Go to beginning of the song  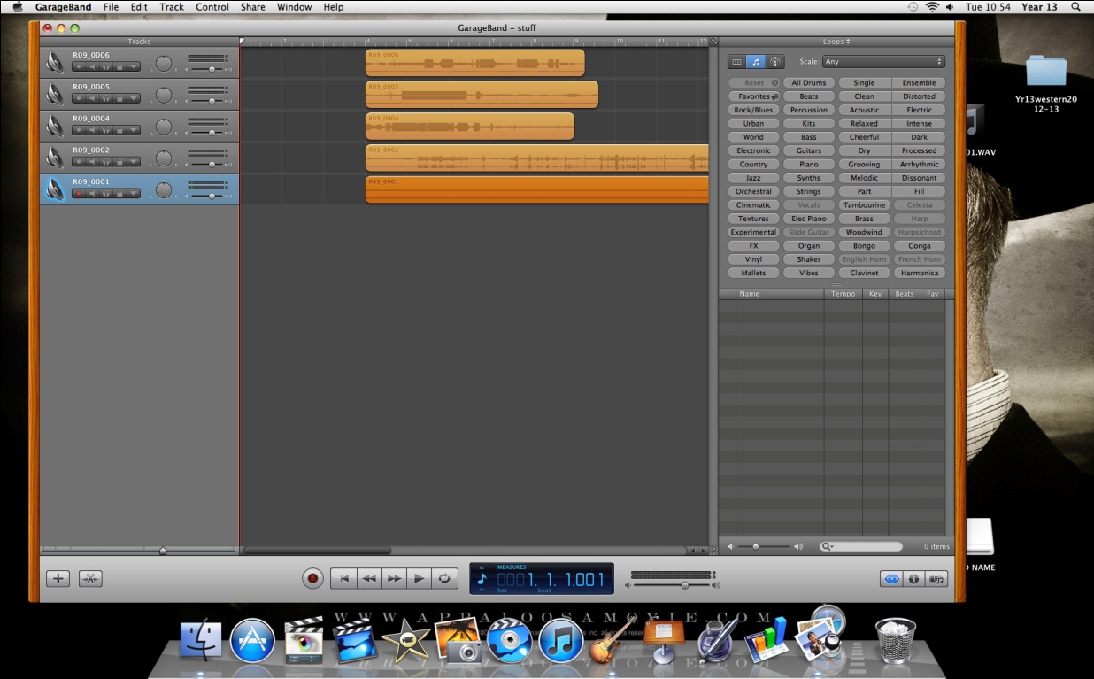pos(344,579)
